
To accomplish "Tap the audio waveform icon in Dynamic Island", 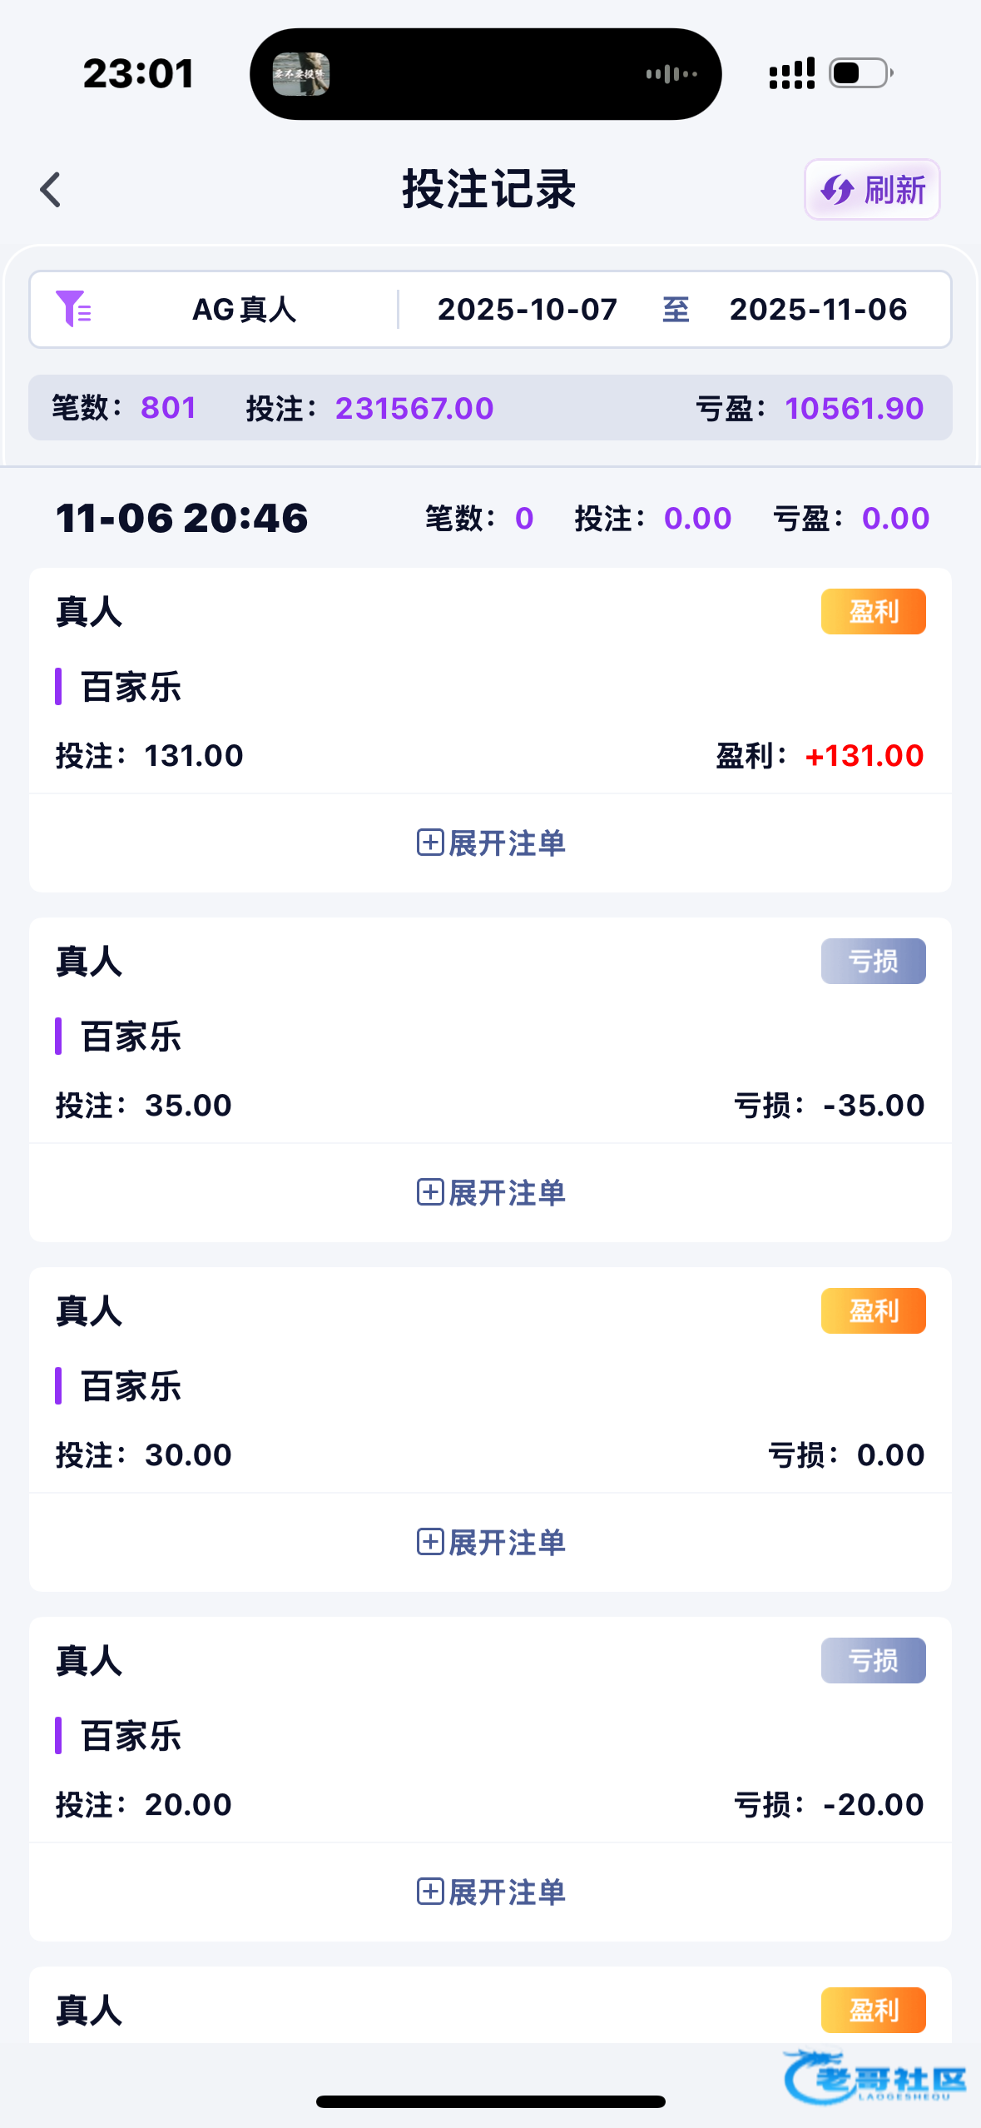I will (671, 74).
